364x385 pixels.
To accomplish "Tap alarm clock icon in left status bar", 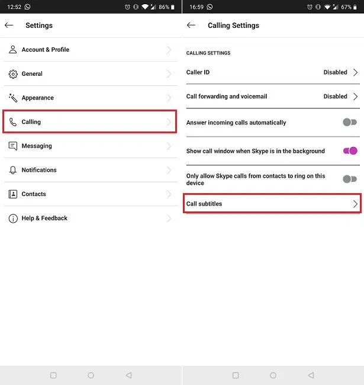I will (127, 7).
